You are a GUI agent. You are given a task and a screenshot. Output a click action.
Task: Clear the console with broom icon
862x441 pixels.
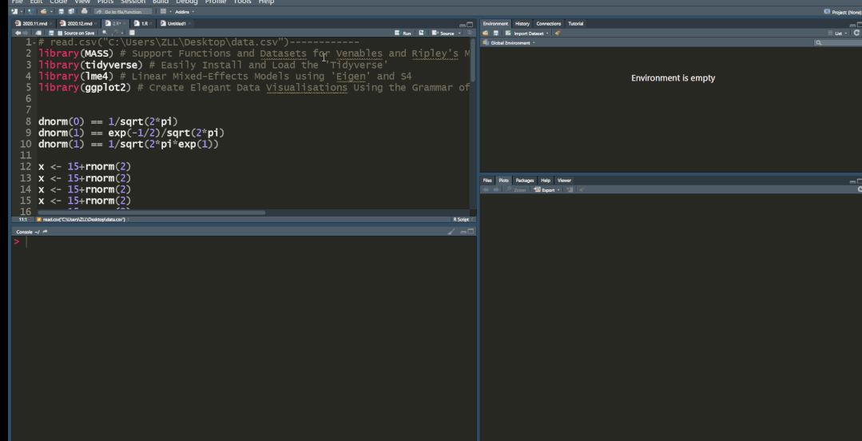point(451,232)
